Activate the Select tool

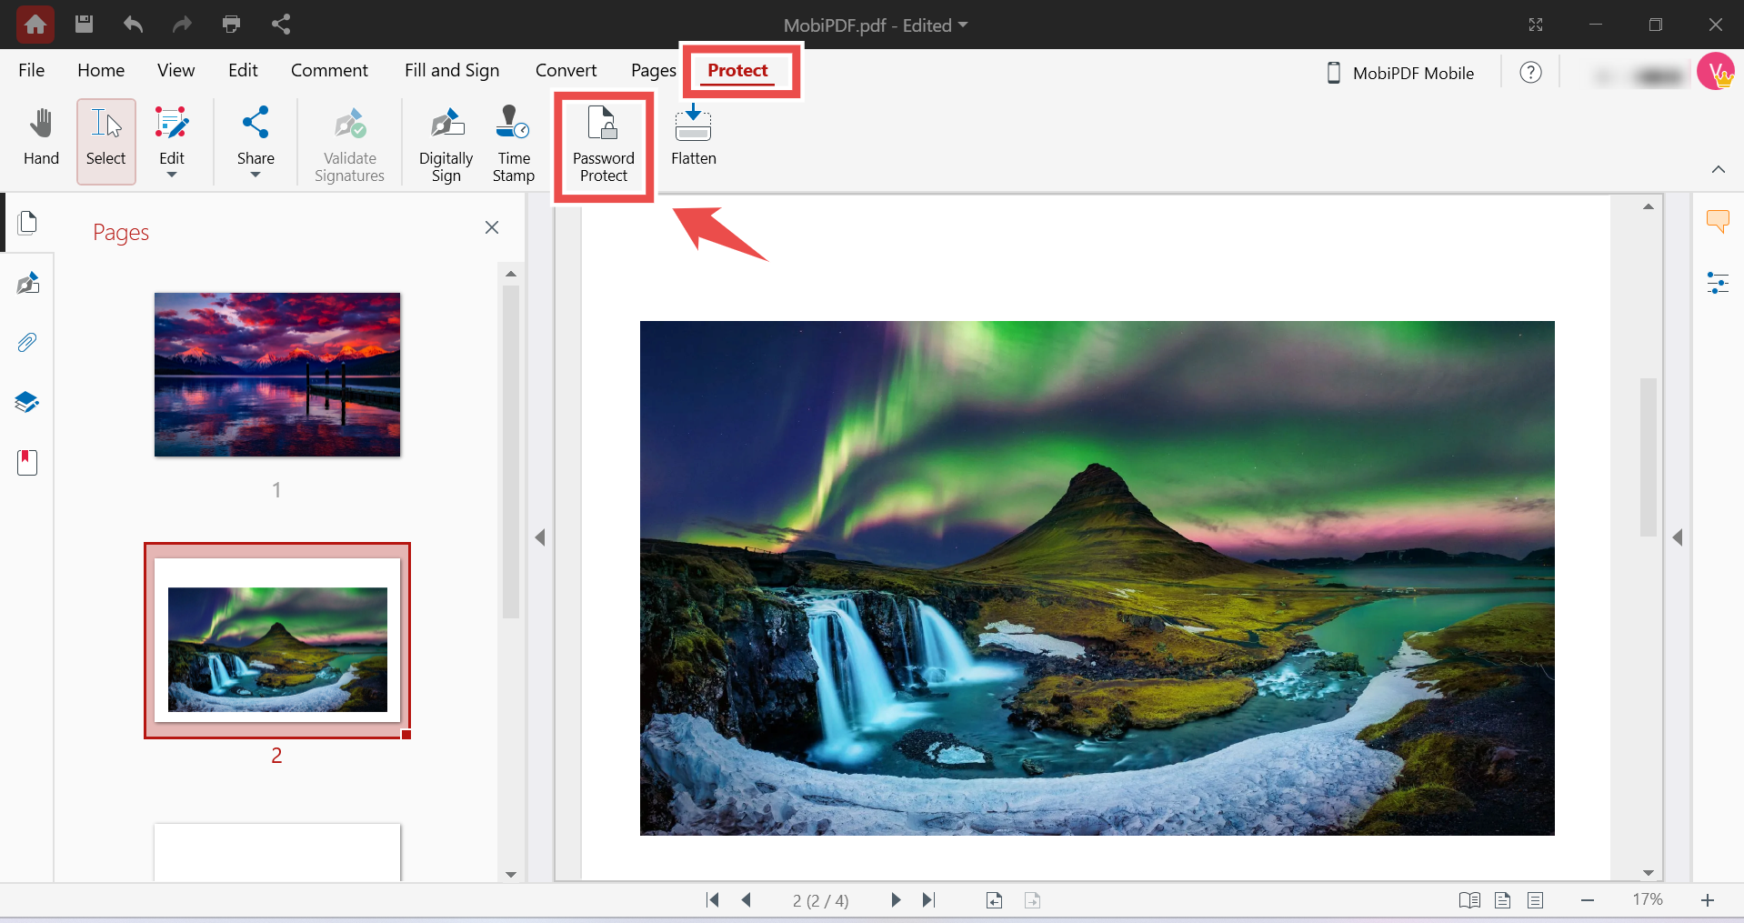pos(106,141)
